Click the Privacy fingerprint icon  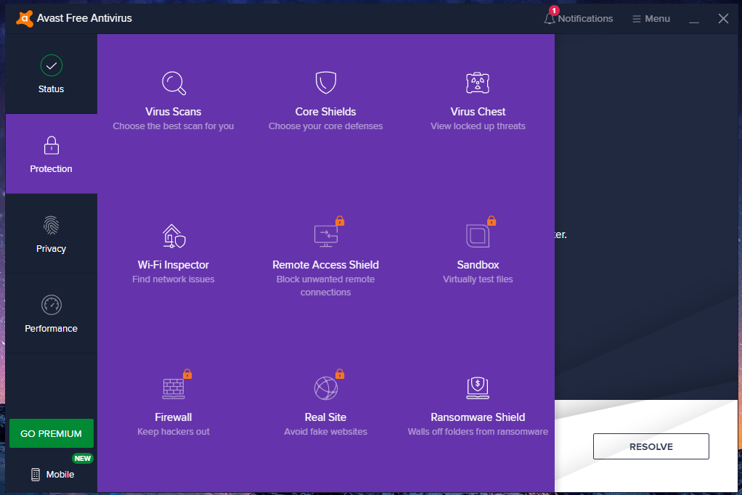[51, 225]
